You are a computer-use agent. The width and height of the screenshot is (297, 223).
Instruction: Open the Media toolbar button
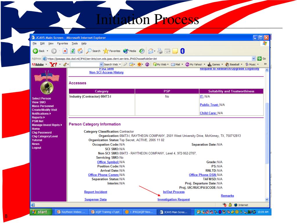[130, 51]
